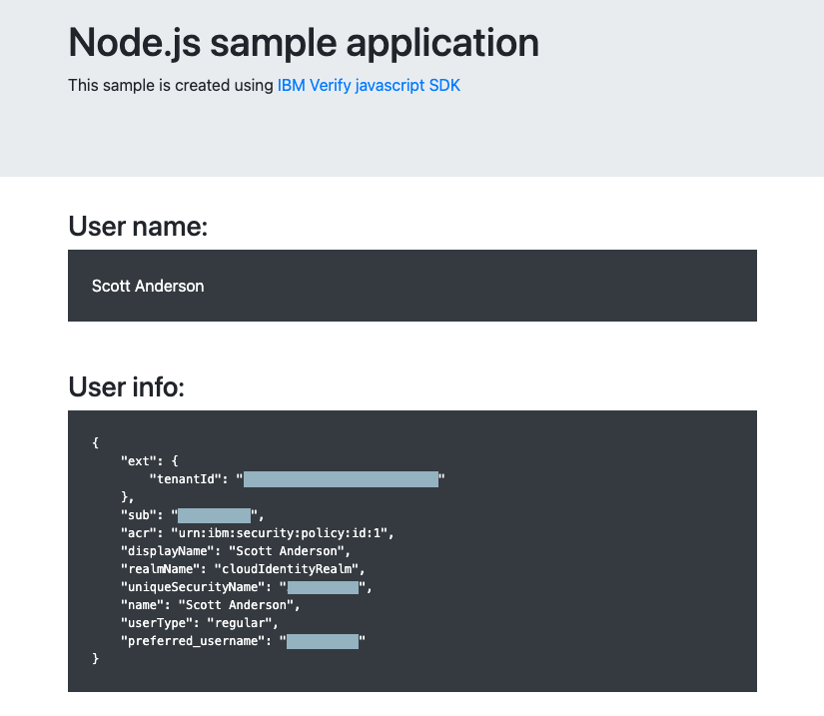Click the closing brace of user info JSON
The height and width of the screenshot is (716, 824).
point(95,659)
